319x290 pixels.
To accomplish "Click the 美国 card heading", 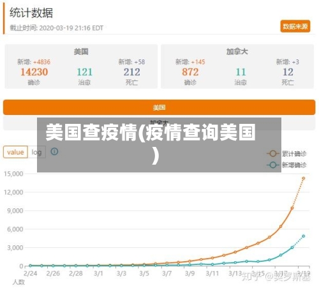I will tap(81, 52).
